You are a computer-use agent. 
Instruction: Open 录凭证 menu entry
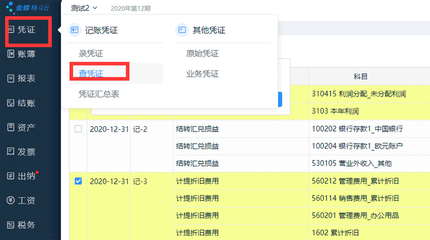[x=91, y=54]
